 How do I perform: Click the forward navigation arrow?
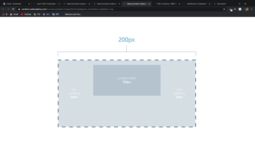[x=8, y=9]
